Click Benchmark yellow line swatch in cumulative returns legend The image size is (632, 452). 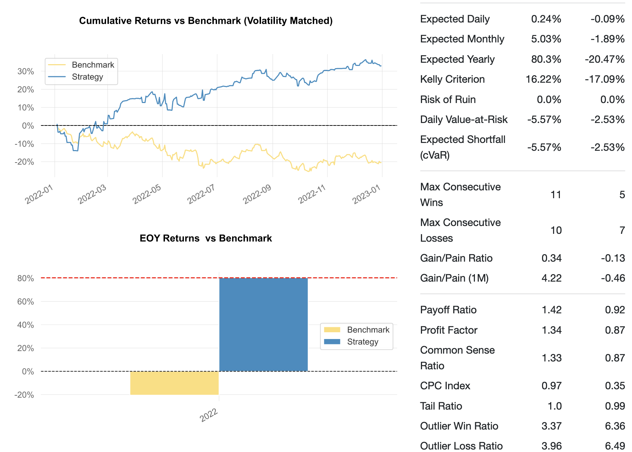[x=57, y=65]
